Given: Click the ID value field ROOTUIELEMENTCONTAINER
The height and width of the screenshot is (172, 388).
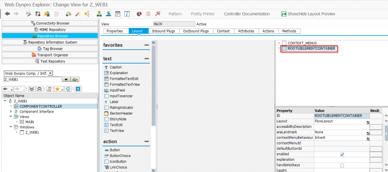Looking at the screenshot, I should [341, 116].
